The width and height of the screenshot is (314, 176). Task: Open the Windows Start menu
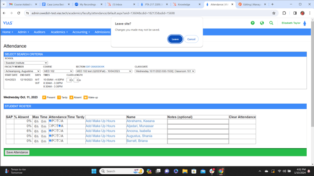coord(94,171)
